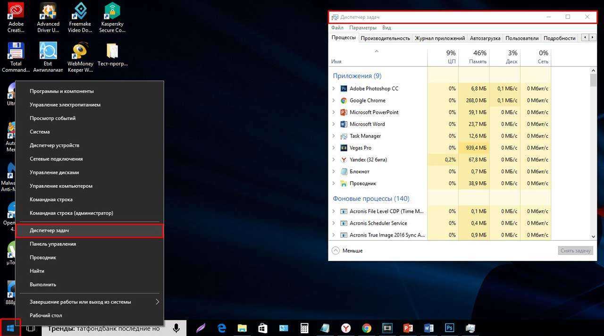Open the Calculator taskbar icon
604x336 pixels.
pyautogui.click(x=304, y=328)
